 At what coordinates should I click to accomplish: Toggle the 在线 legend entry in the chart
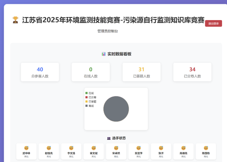pyautogui.click(x=89, y=93)
